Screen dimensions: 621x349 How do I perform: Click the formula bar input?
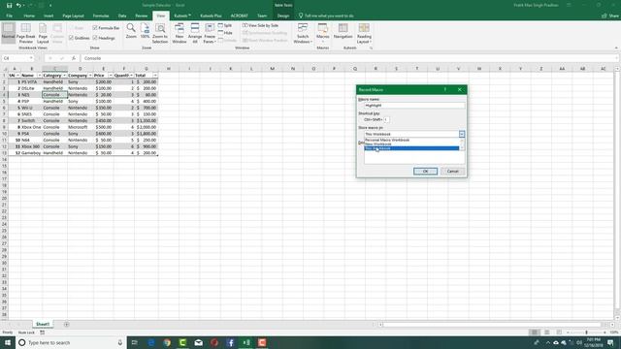click(348, 58)
